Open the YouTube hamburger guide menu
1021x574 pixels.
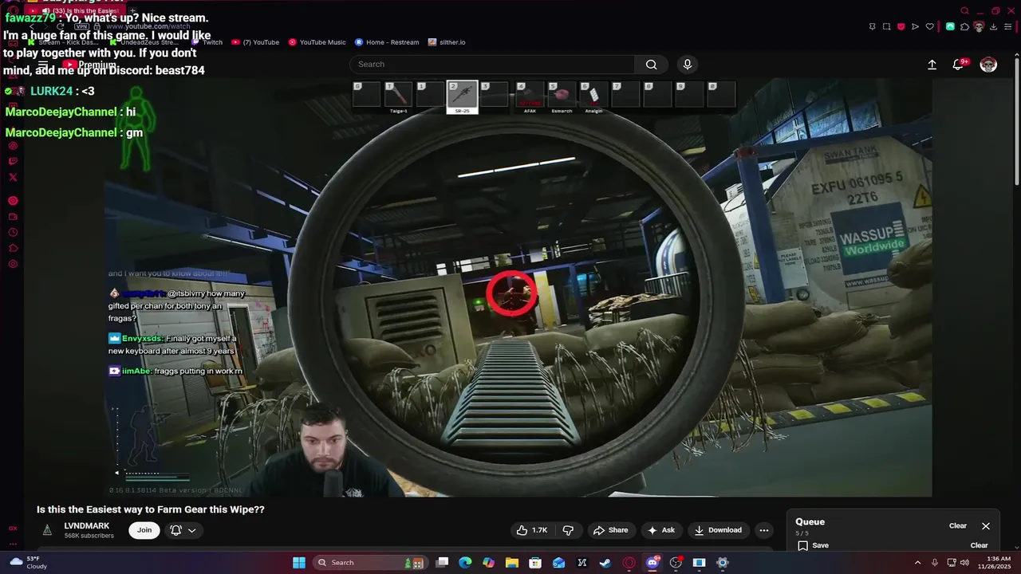(x=44, y=65)
